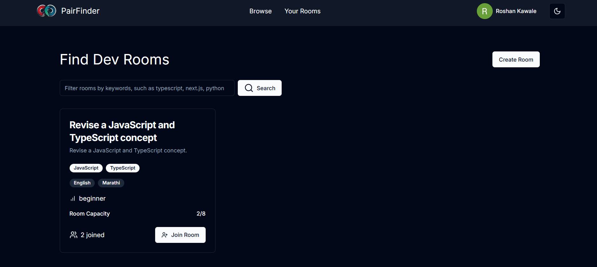The width and height of the screenshot is (597, 267).
Task: Select the JavaScript tag badge
Action: (86, 168)
